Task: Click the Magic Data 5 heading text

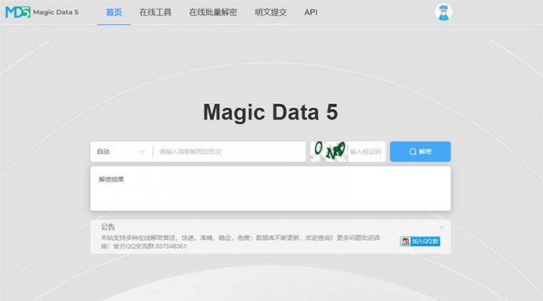Action: pos(271,112)
